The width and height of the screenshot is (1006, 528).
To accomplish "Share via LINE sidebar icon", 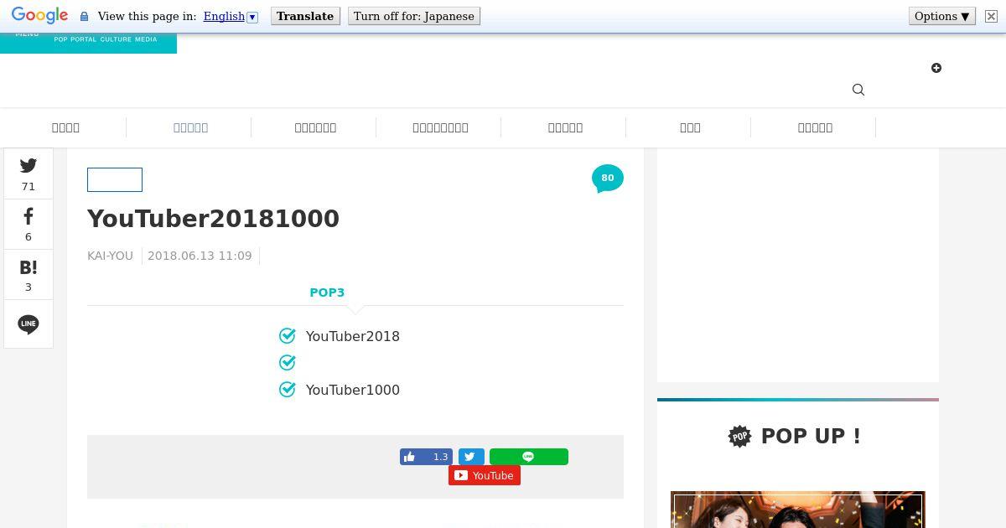I will coord(29,324).
